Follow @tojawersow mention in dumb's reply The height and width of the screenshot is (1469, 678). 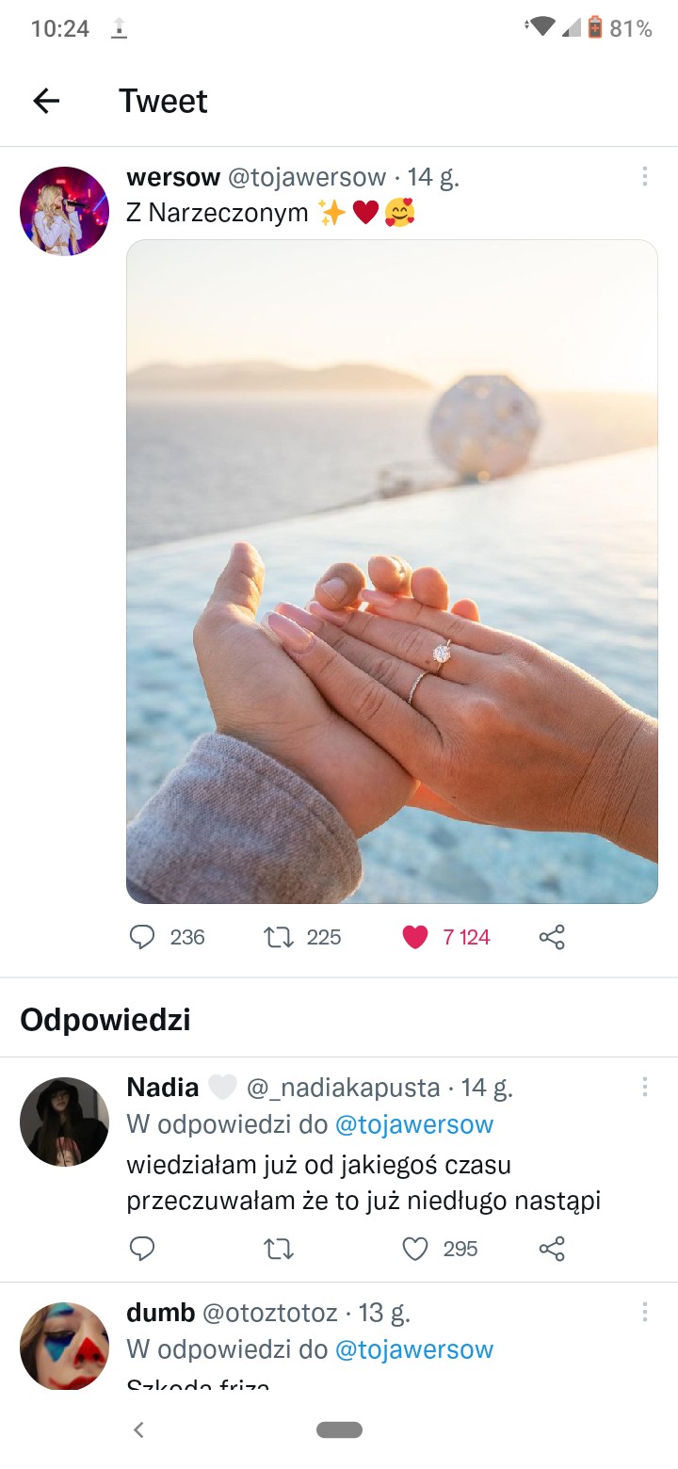414,1349
